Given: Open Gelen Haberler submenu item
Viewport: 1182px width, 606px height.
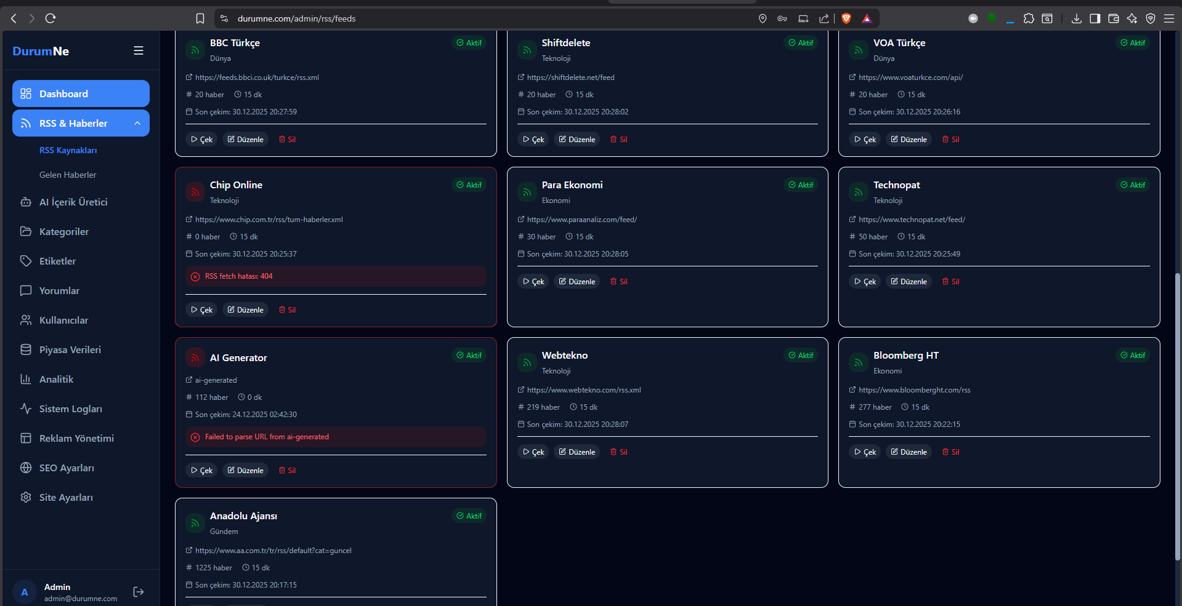Looking at the screenshot, I should 68,175.
